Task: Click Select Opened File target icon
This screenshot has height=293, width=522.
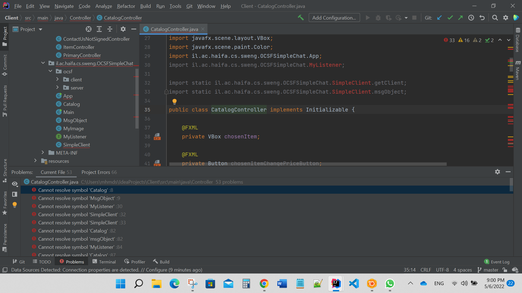Action: 89,29
